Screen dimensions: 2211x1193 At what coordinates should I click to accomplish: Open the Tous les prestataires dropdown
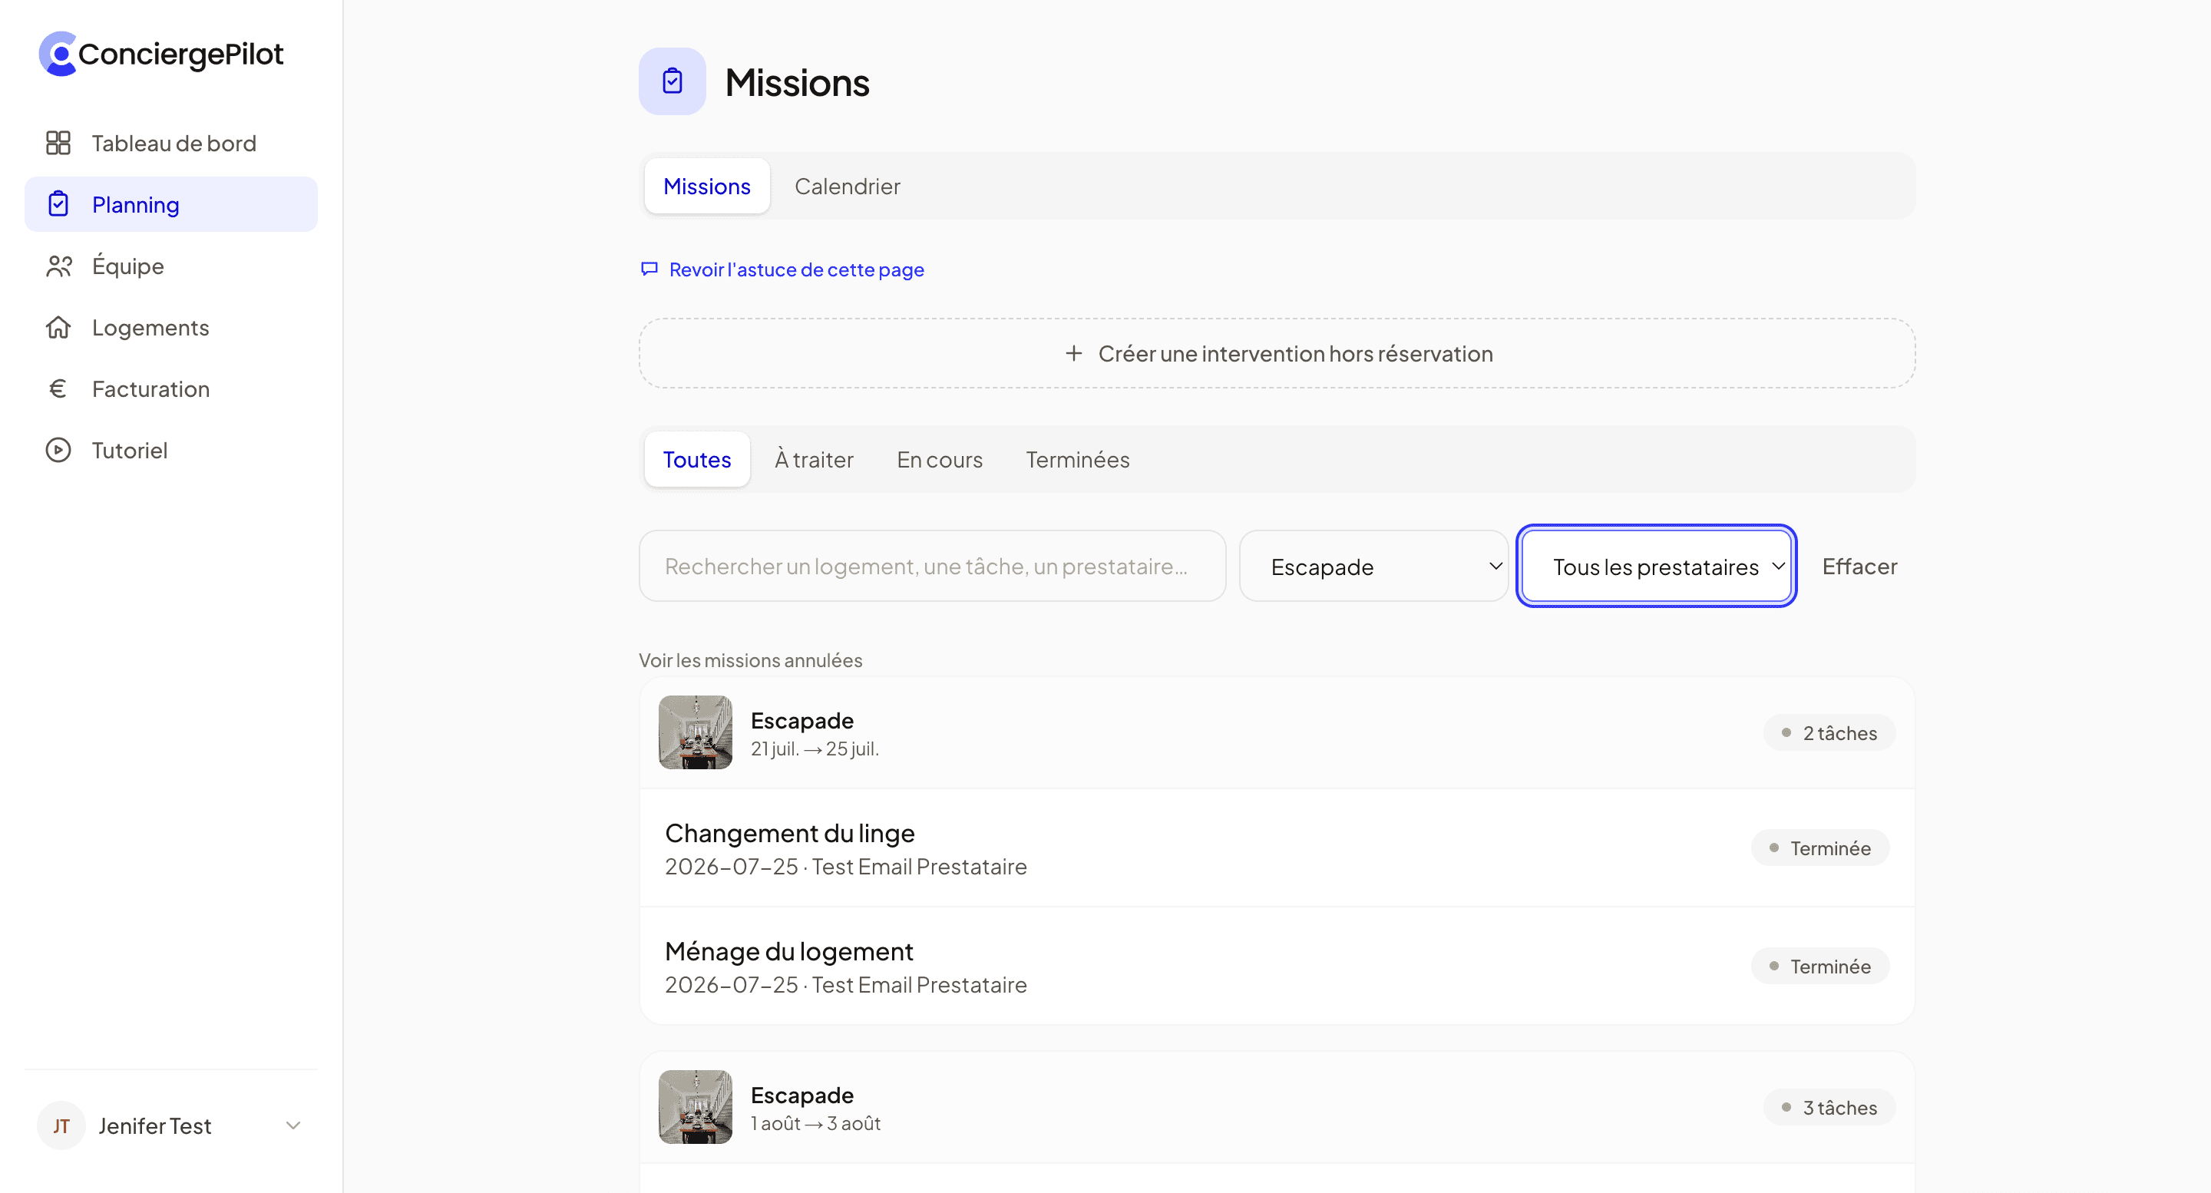tap(1656, 567)
